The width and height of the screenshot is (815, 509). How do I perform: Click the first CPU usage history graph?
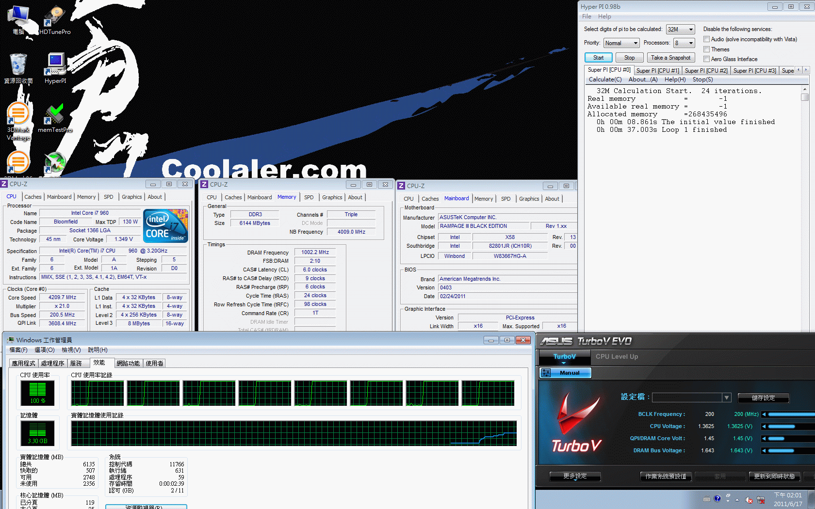coord(98,393)
